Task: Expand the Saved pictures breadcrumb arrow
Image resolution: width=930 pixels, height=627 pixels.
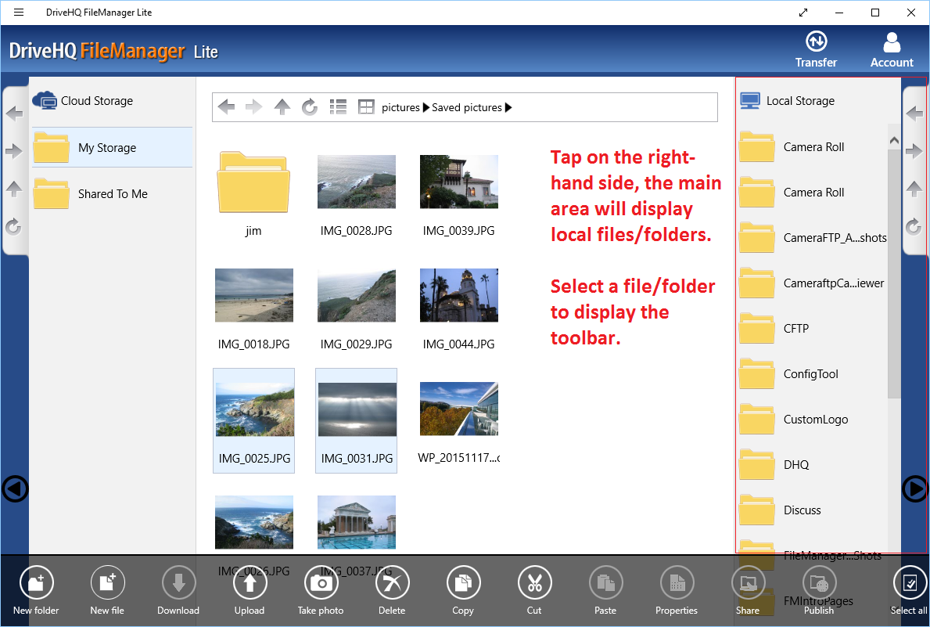Action: click(x=508, y=106)
